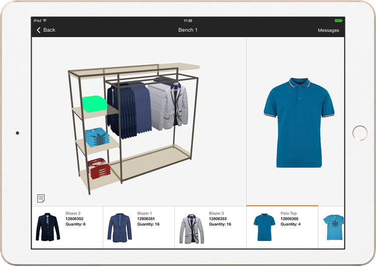Click product code 12806366
The width and height of the screenshot is (376, 266).
289,219
